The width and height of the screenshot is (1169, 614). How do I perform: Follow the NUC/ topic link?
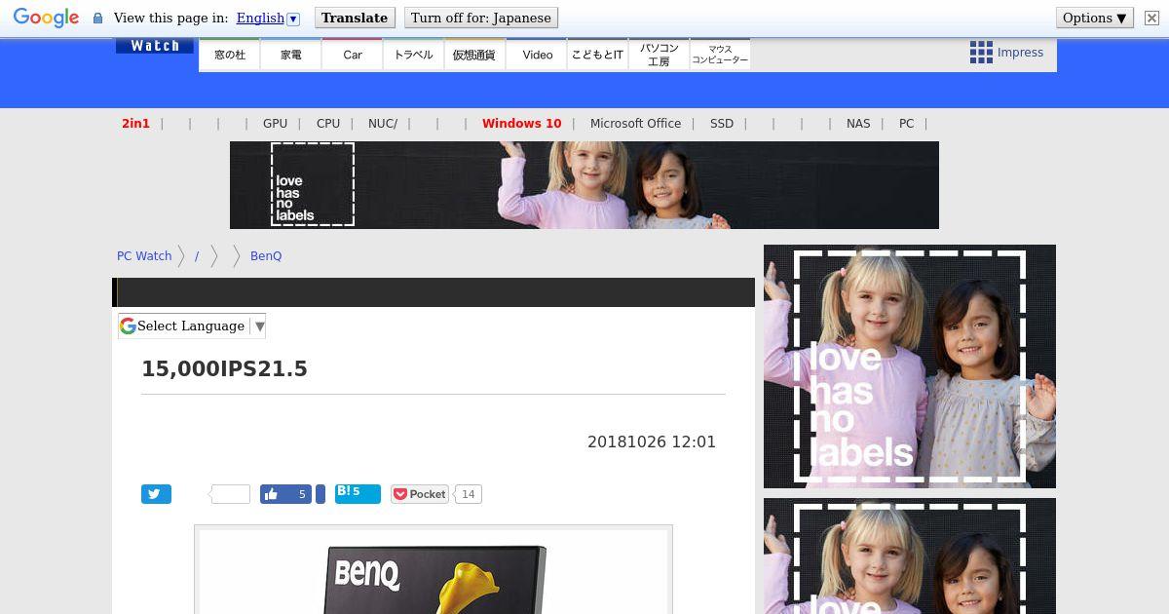383,124
